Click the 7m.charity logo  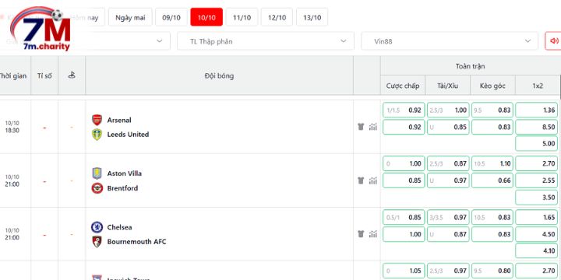click(x=41, y=29)
